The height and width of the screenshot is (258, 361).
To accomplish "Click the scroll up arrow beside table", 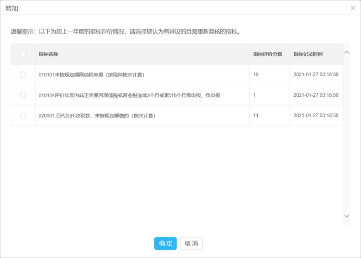I will (347, 52).
